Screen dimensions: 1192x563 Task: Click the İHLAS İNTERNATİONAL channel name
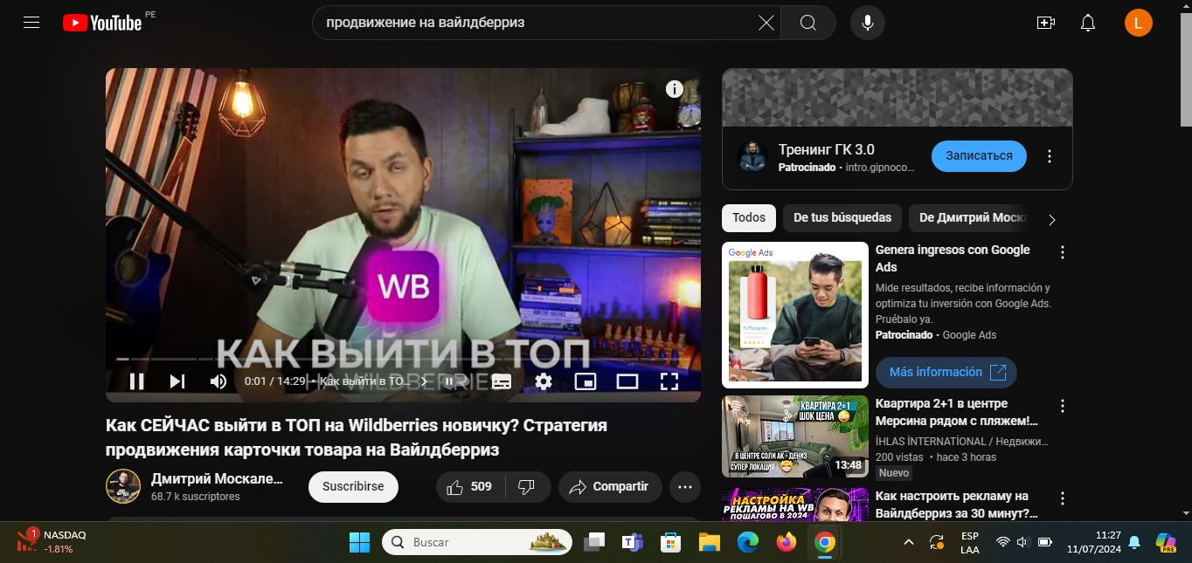coord(961,443)
